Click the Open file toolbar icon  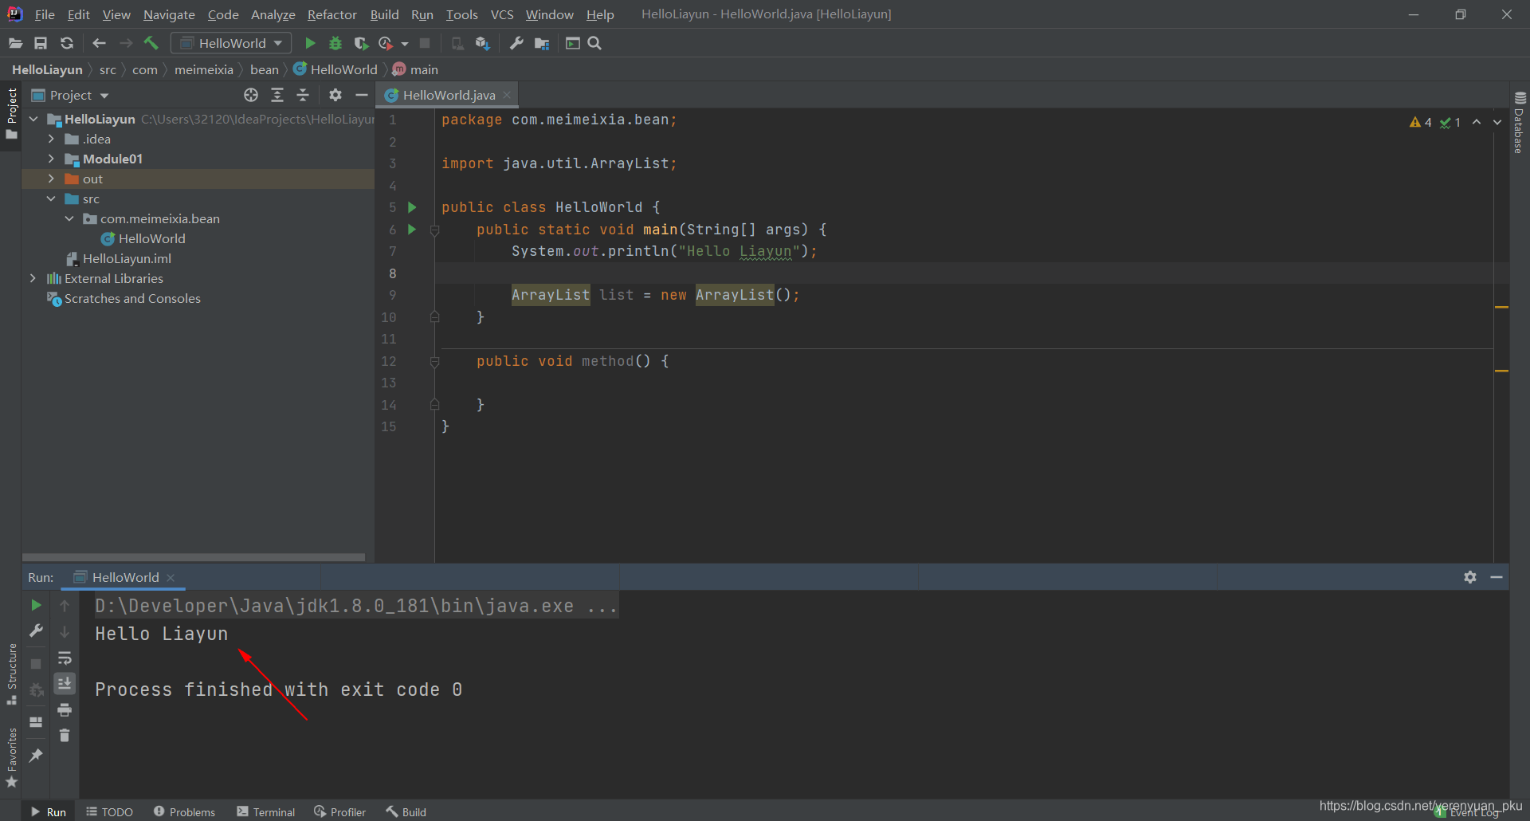tap(15, 43)
